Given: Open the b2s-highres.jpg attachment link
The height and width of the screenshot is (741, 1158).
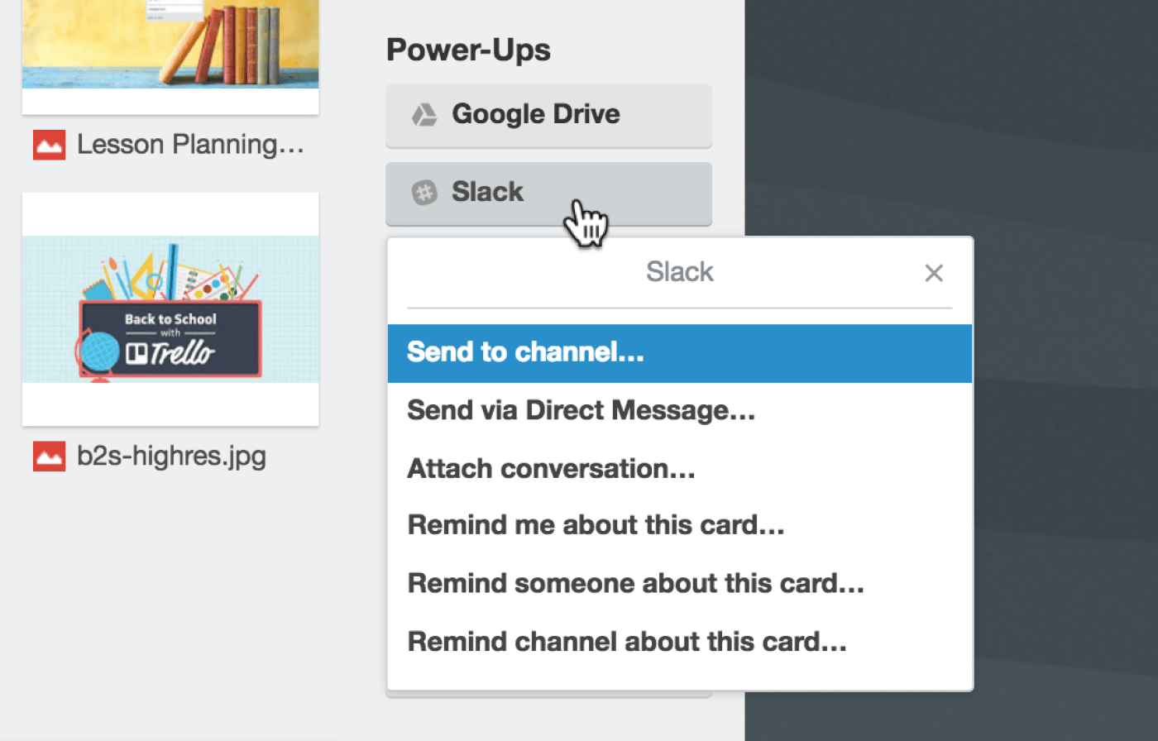Looking at the screenshot, I should click(x=171, y=456).
